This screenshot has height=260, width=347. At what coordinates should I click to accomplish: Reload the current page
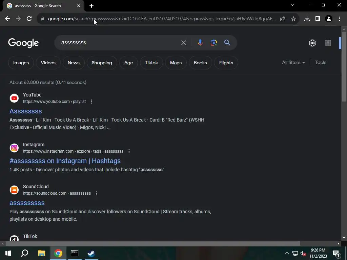(29, 19)
